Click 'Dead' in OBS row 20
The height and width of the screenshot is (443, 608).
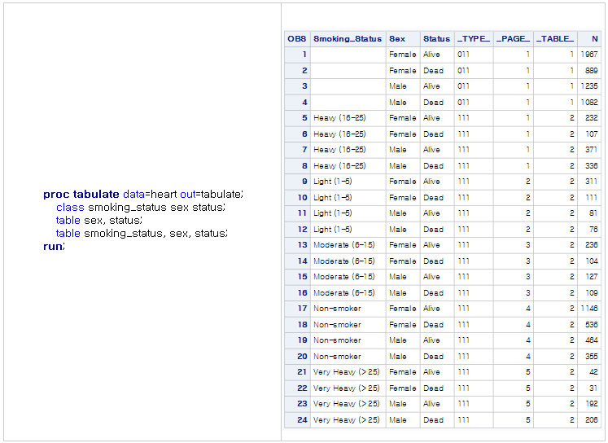433,357
